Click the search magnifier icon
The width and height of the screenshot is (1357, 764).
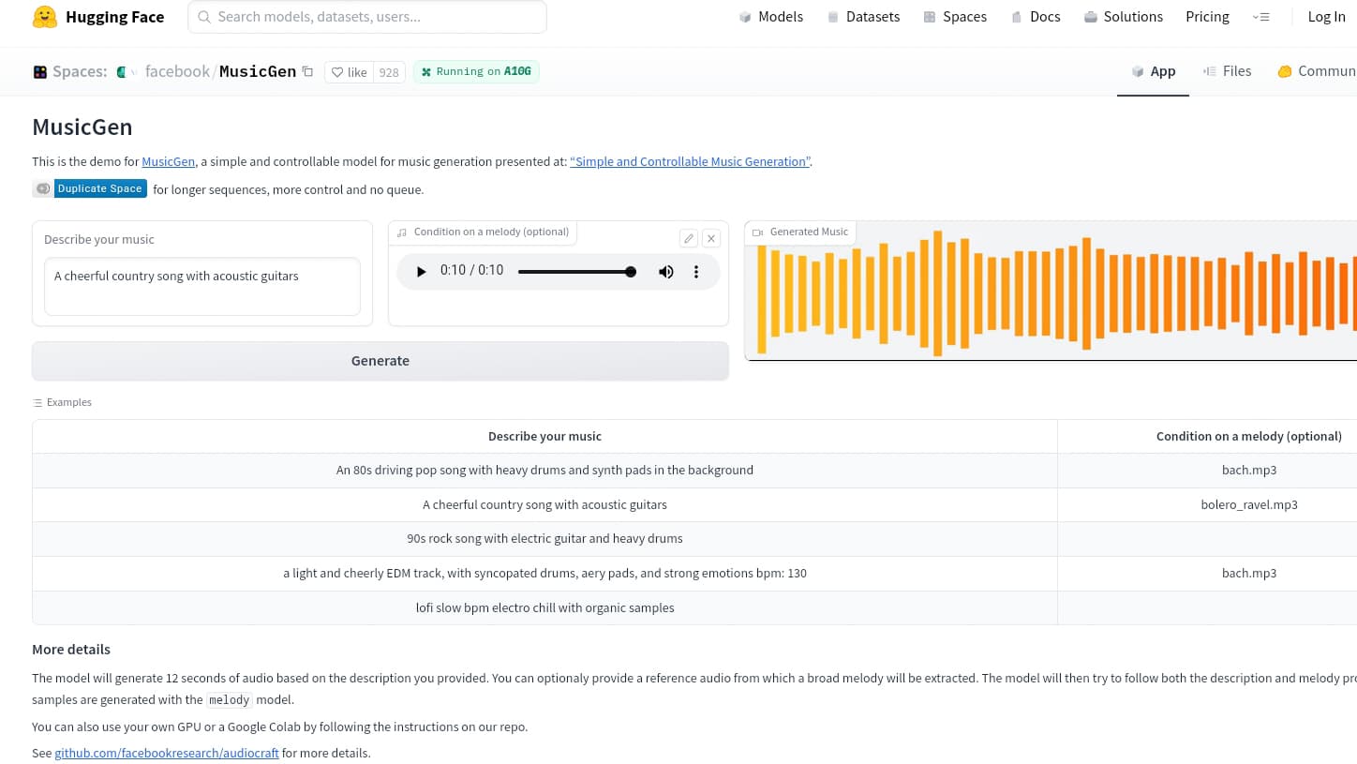(203, 17)
